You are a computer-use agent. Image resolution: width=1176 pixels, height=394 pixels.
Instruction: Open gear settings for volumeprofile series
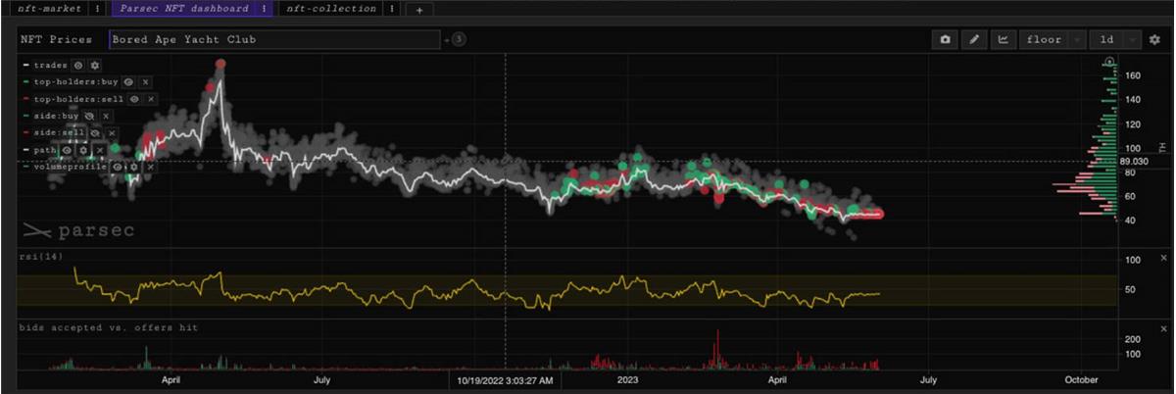click(131, 167)
